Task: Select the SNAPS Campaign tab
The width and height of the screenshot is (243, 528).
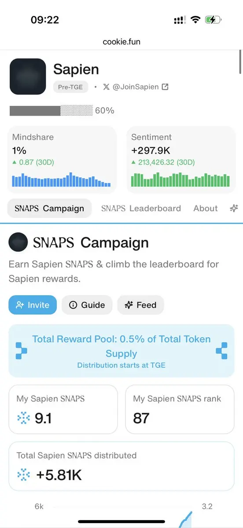Action: pyautogui.click(x=49, y=209)
